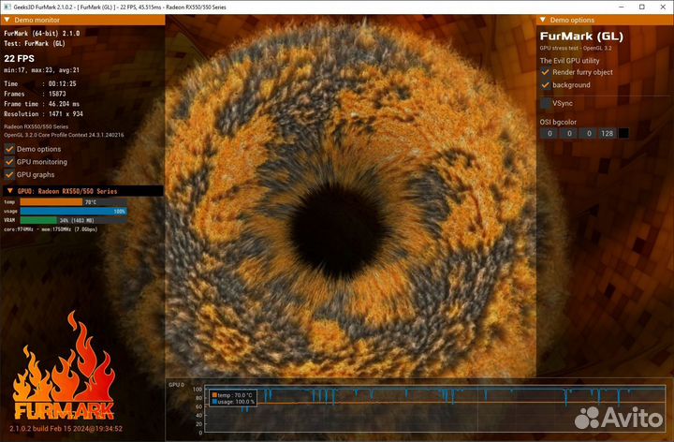674x442 pixels.
Task: Select the OSI bgcolor blue value field
Action: (x=589, y=133)
